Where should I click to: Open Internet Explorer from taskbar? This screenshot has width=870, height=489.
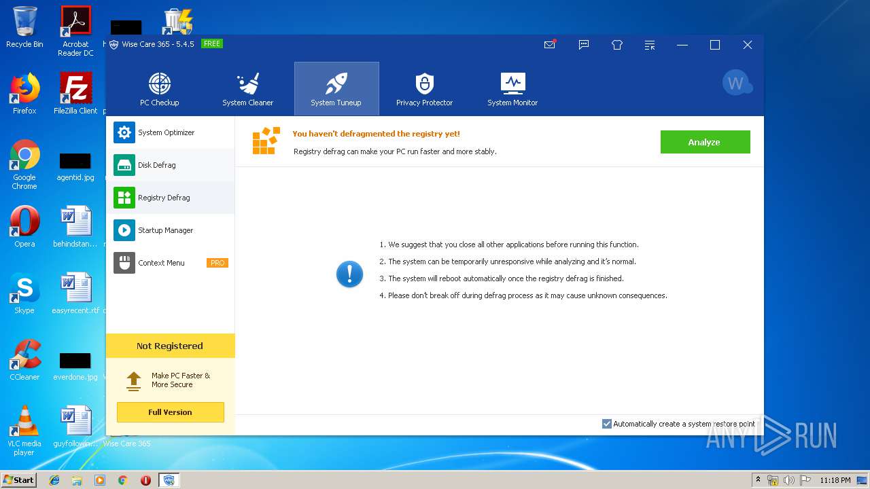tap(54, 480)
